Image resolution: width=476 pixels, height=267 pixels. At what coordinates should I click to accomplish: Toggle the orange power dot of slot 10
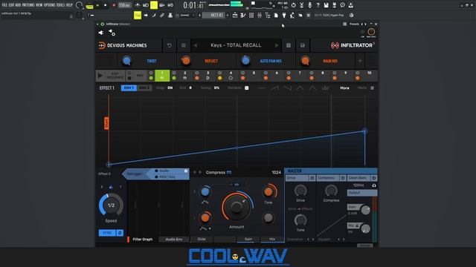coord(358,78)
